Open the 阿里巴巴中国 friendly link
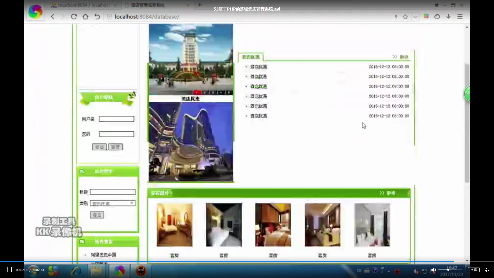The height and width of the screenshot is (278, 494). tap(103, 255)
